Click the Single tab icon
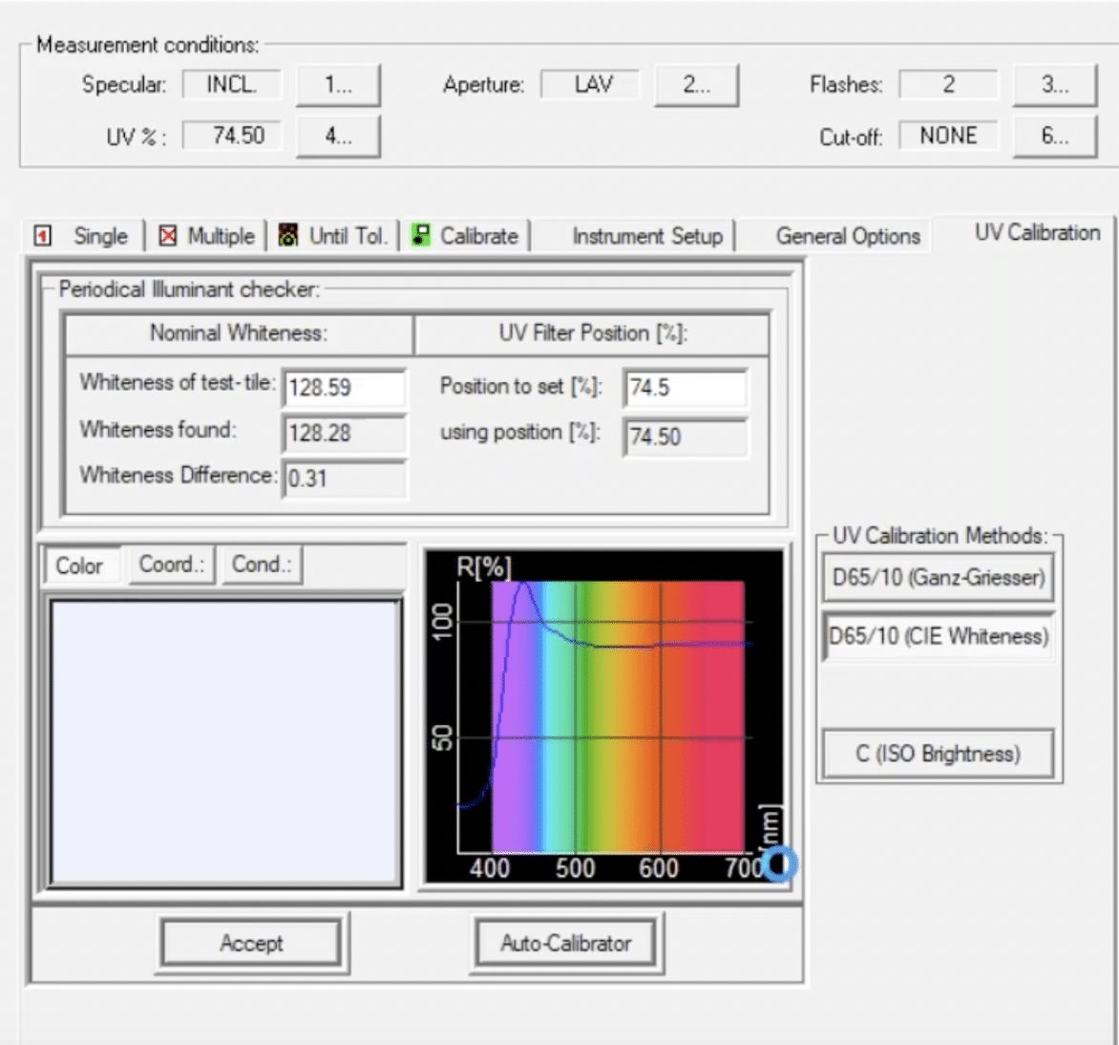The width and height of the screenshot is (1119, 1045). 42,236
